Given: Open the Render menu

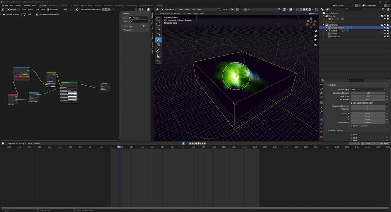Looking at the screenshot, I should coord(18,6).
